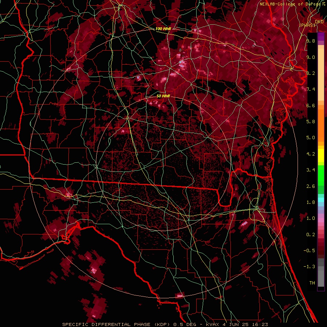Click the 100 NMI range ring label
Screen dimensions: 327x327
point(163,29)
